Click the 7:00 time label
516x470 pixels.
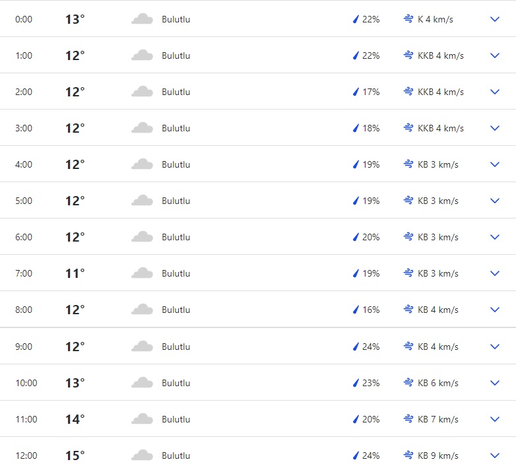[24, 273]
